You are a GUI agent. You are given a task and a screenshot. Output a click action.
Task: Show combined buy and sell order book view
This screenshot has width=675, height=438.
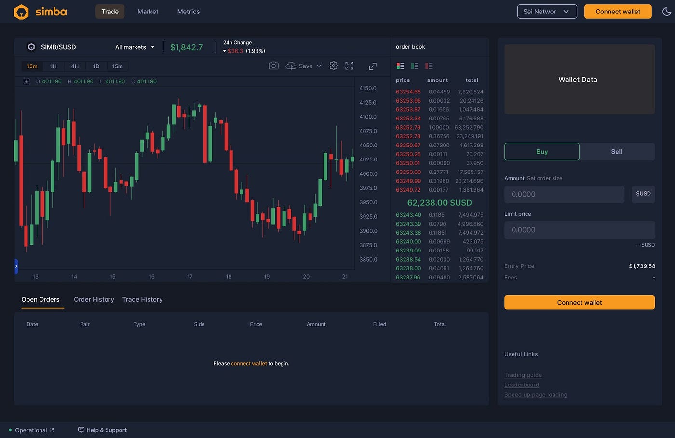click(x=400, y=66)
